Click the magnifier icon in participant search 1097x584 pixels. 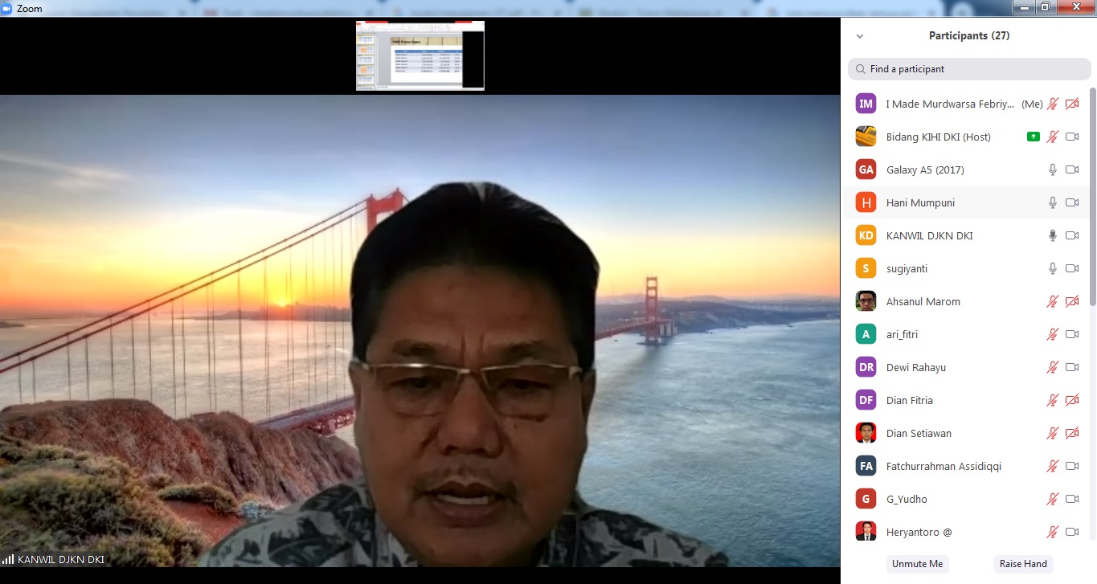tap(861, 69)
